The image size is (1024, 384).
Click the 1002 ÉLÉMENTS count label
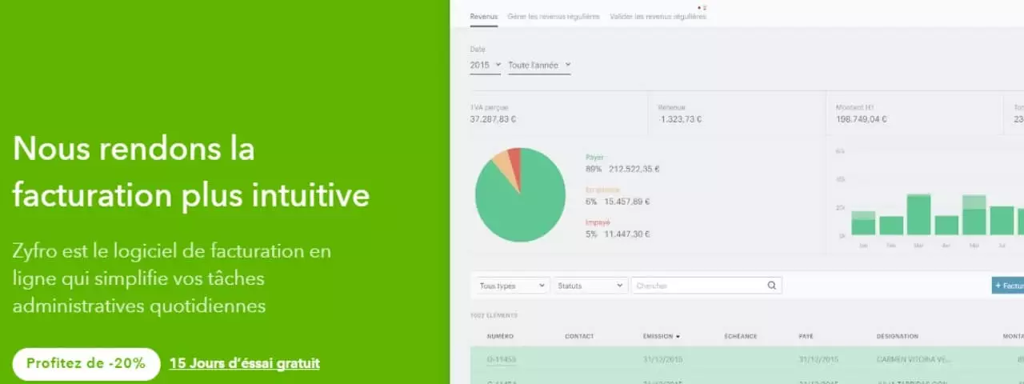pos(494,315)
